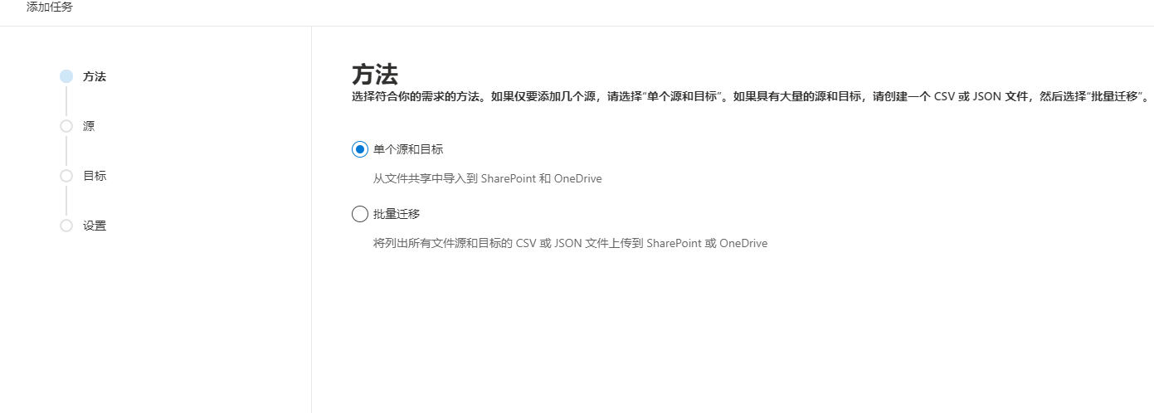Click the 设置 step circle indicator
Screen dimensions: 1154x413
pyautogui.click(x=66, y=226)
